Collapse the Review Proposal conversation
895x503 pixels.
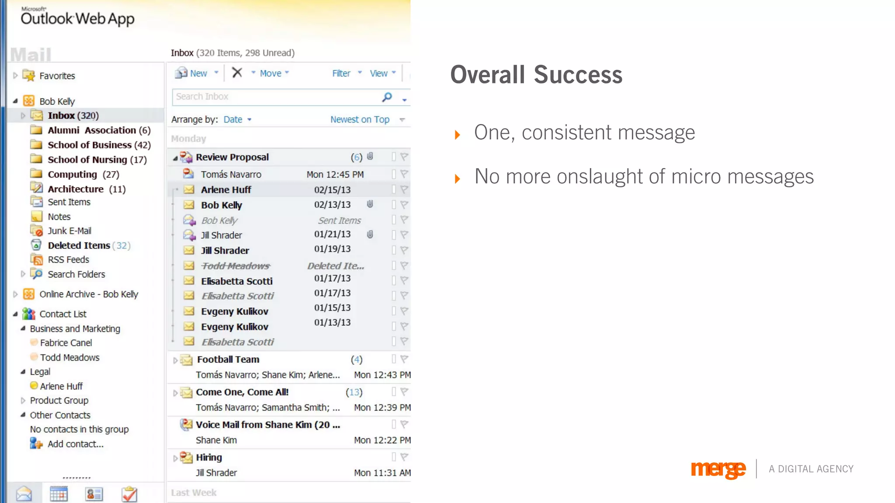point(175,158)
